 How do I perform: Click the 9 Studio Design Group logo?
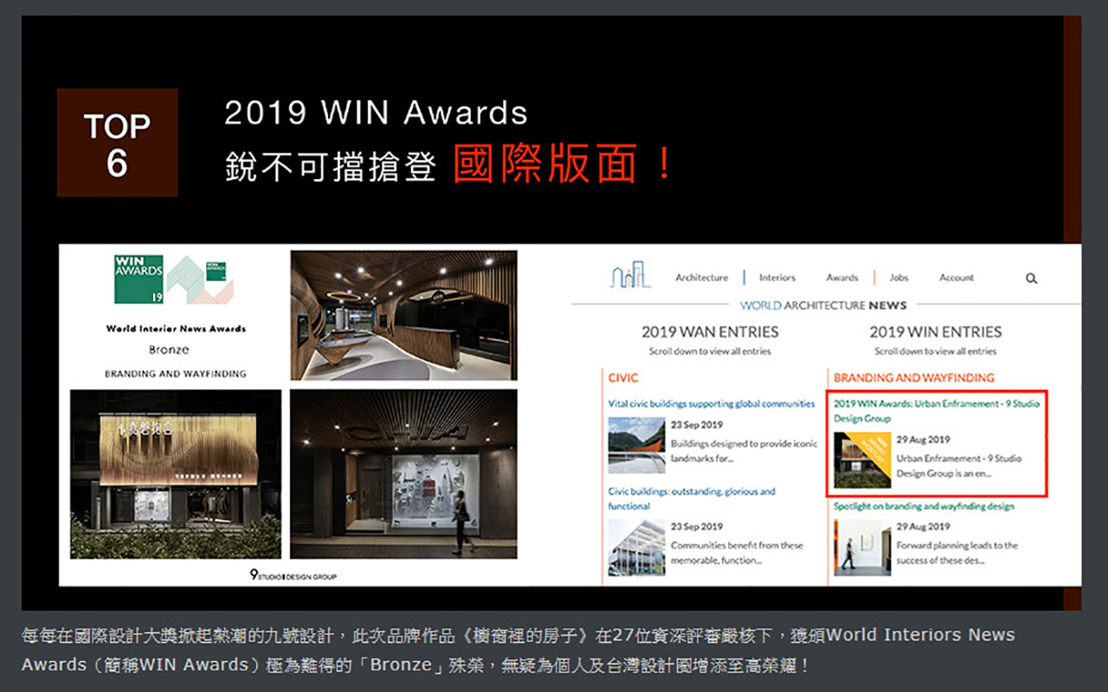click(x=293, y=574)
